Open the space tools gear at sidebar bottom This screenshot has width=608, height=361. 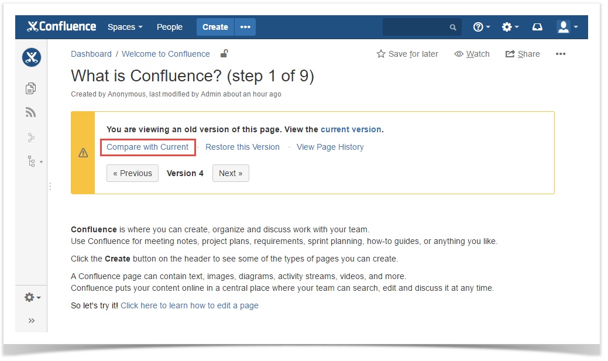click(x=33, y=297)
